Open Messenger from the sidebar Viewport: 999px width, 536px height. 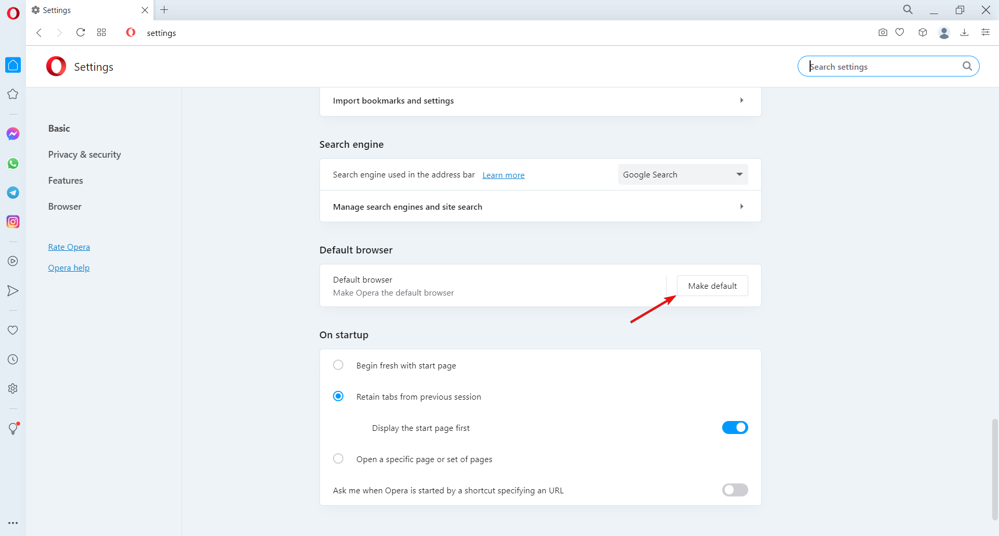pos(13,134)
